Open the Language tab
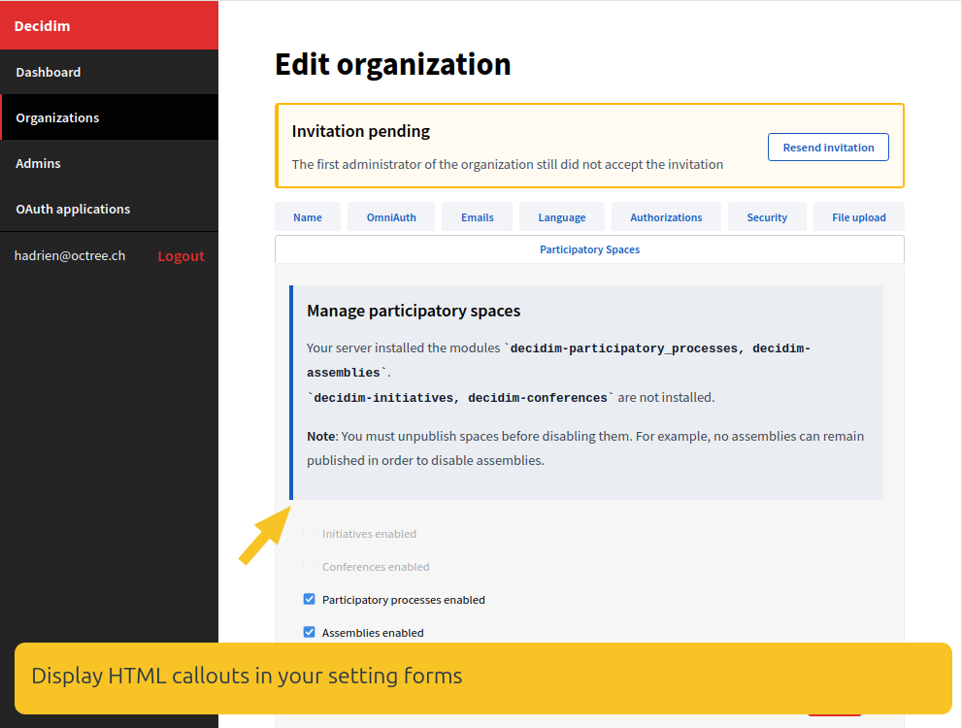This screenshot has height=728, width=962. coord(562,217)
